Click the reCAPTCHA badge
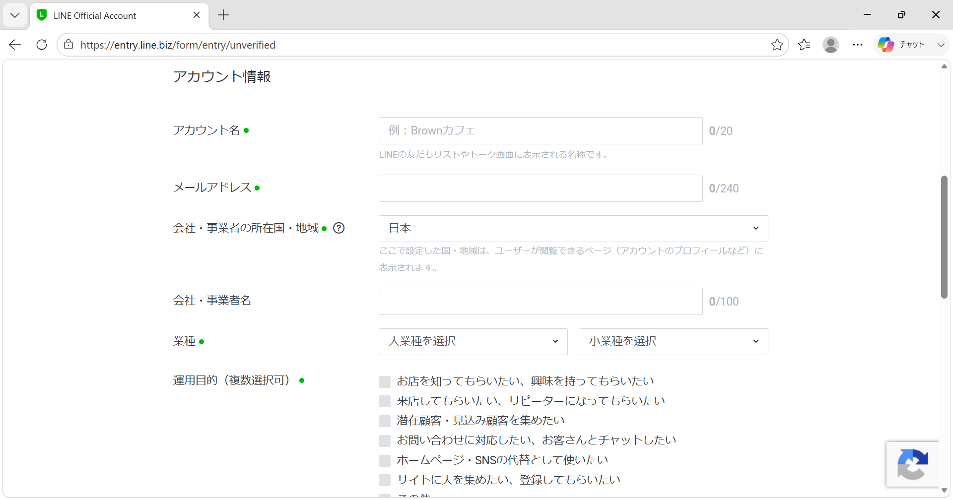The width and height of the screenshot is (953, 500). (x=912, y=464)
